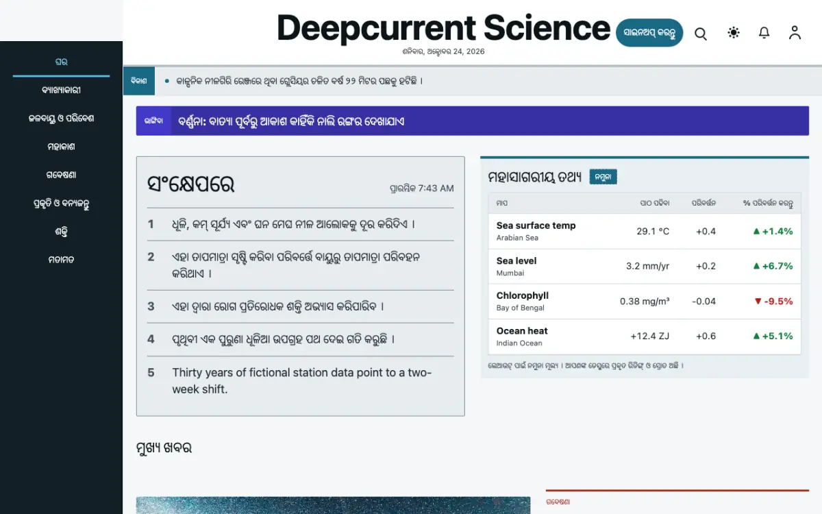Click the ମୁଖ୍ୟ ଖବର section heading
This screenshot has height=514, width=822.
click(x=164, y=448)
